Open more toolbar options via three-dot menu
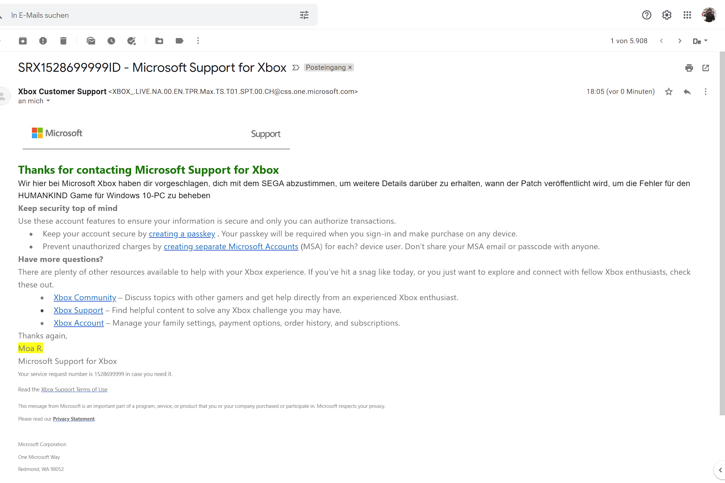 click(x=198, y=41)
